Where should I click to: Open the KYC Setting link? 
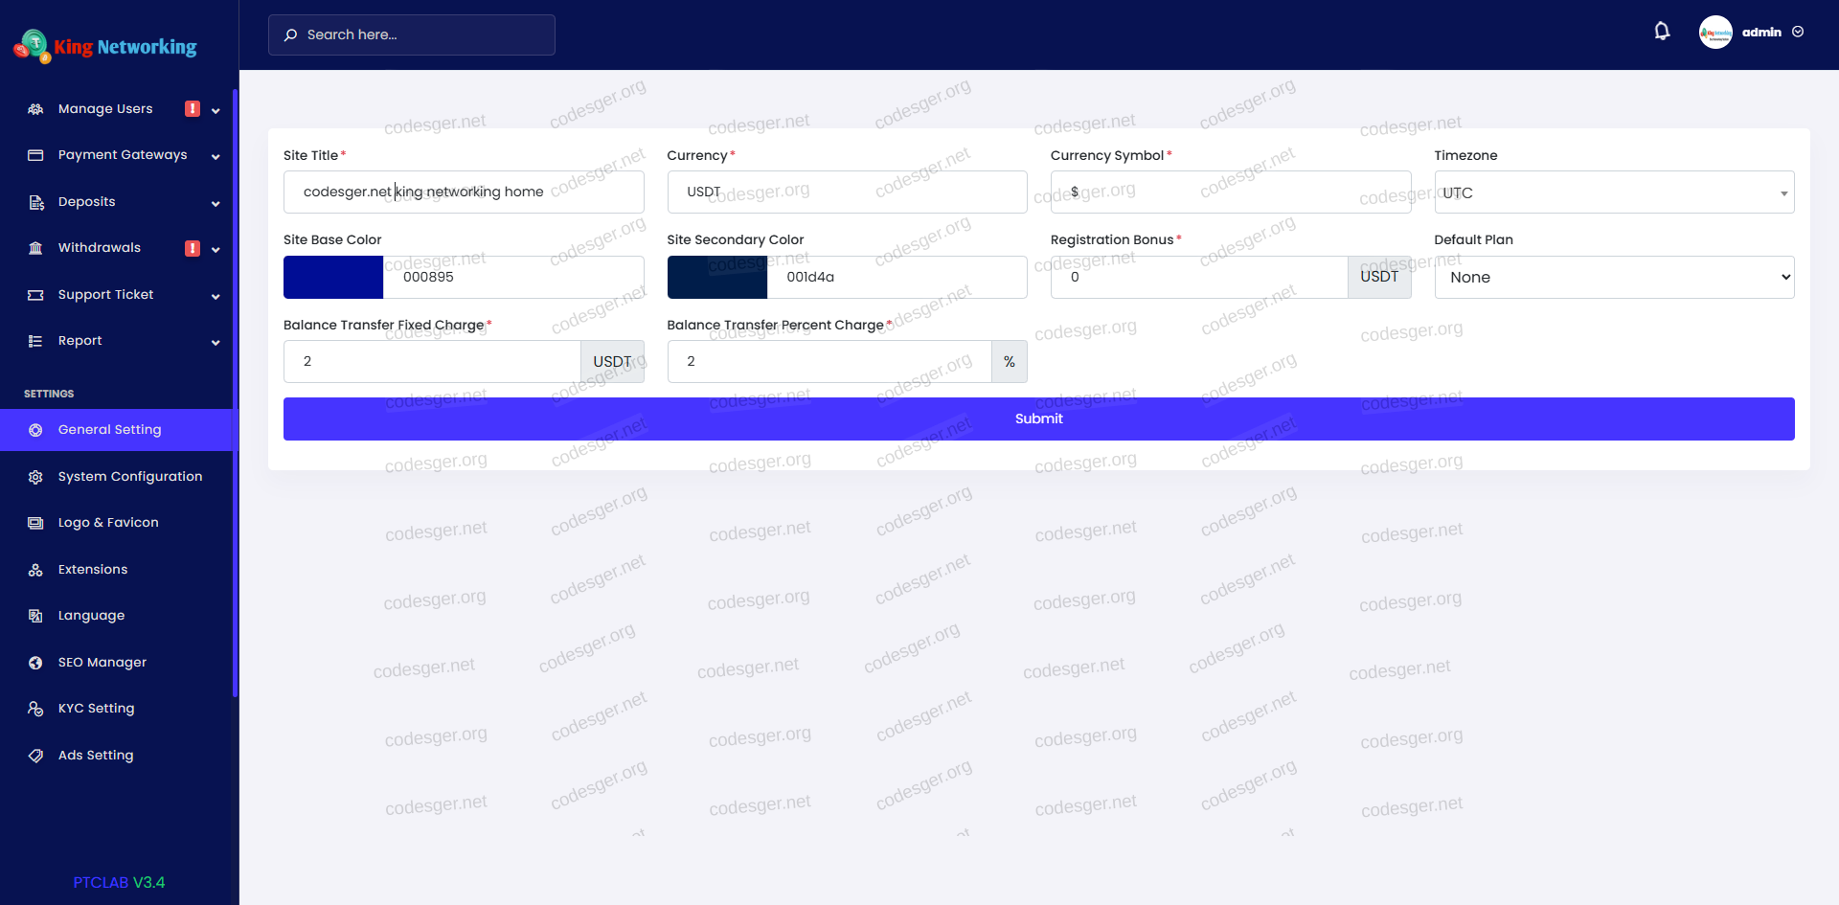click(96, 709)
